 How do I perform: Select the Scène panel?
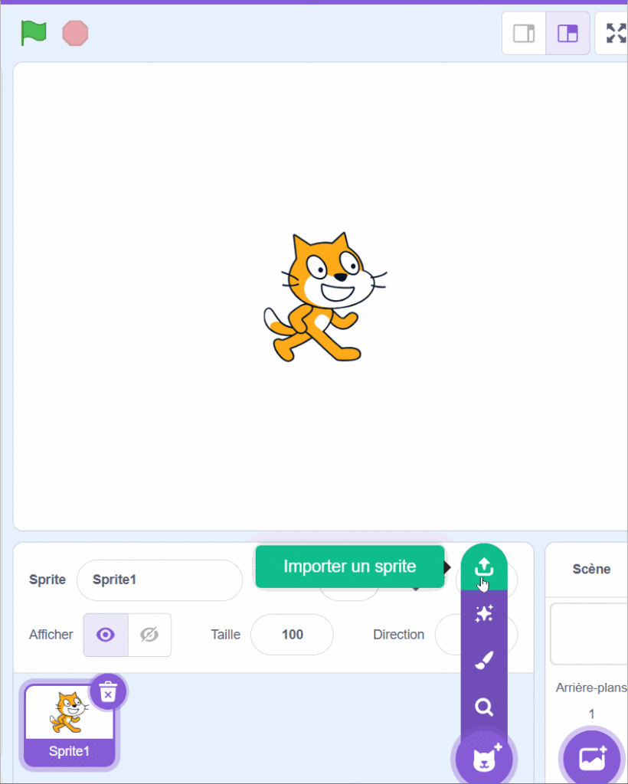591,569
